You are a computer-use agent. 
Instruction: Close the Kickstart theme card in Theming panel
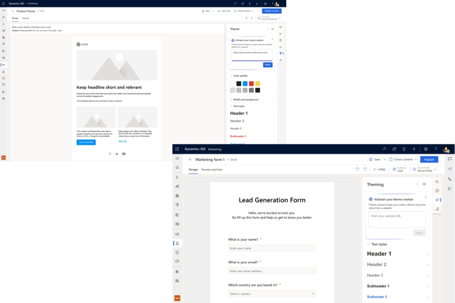(x=426, y=197)
